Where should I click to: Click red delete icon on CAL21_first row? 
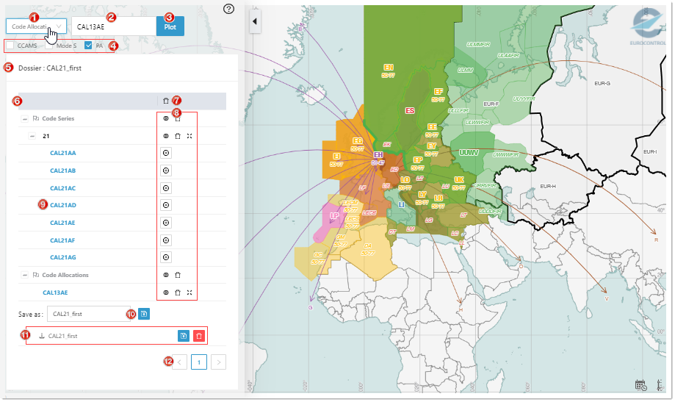tap(199, 336)
